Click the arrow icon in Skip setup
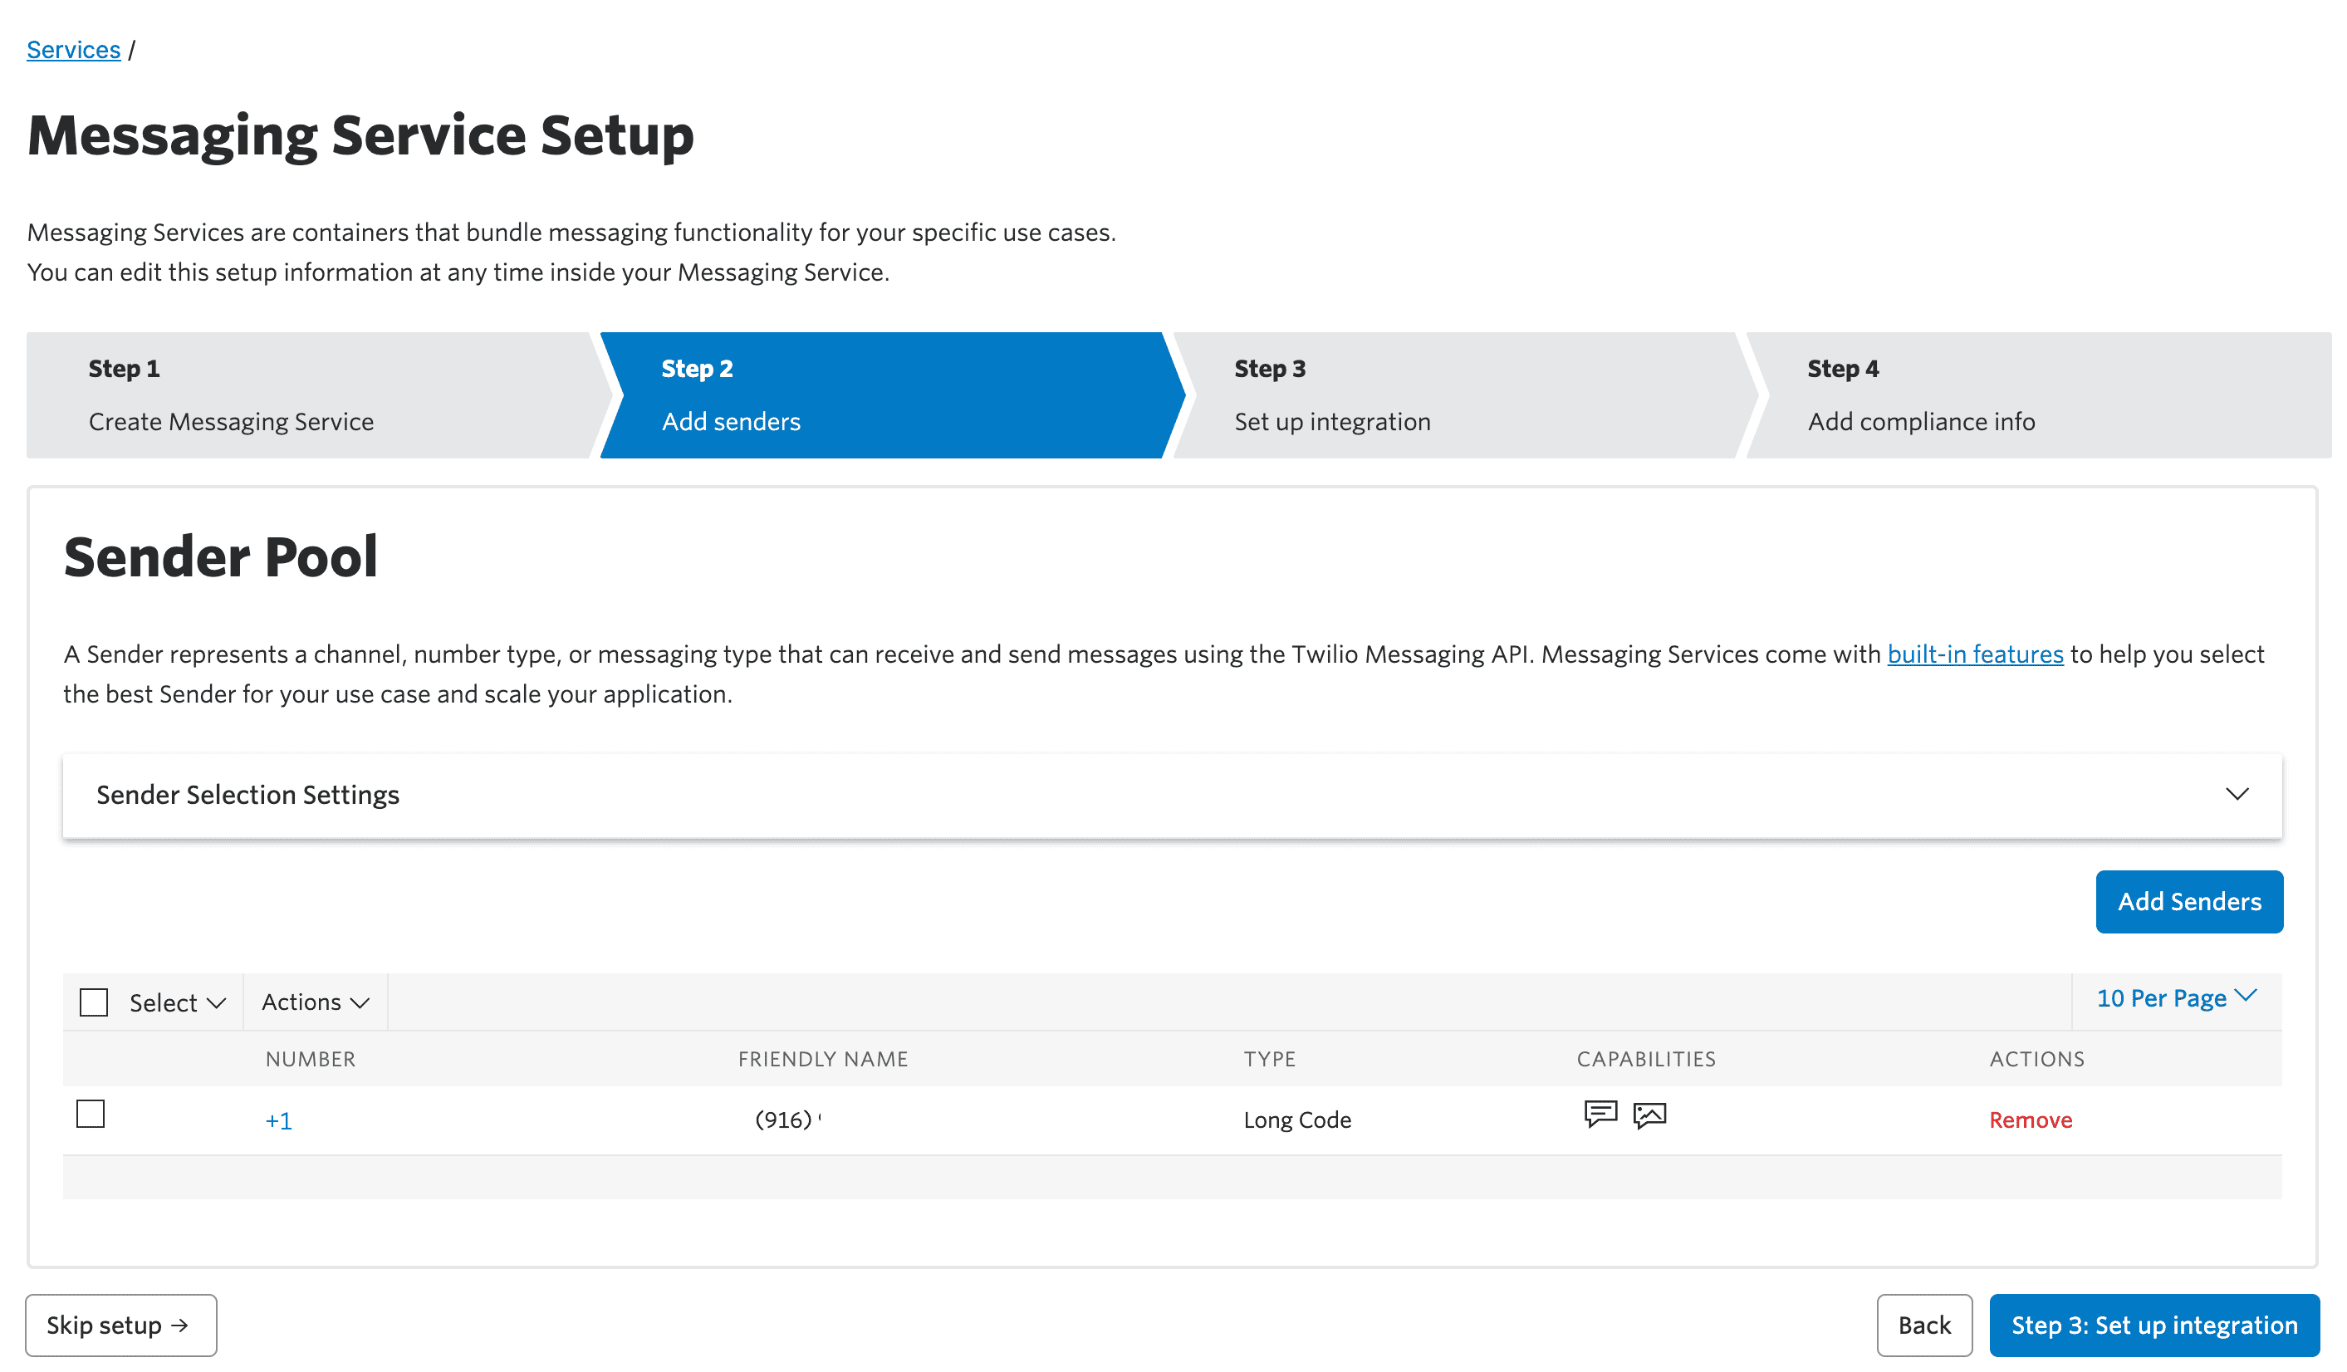The width and height of the screenshot is (2347, 1372). coord(179,1325)
